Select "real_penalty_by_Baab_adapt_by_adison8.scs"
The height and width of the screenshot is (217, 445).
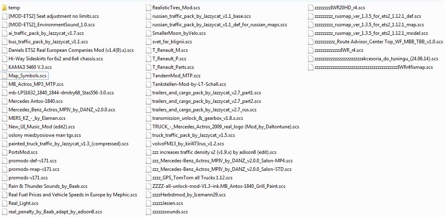tap(55, 212)
